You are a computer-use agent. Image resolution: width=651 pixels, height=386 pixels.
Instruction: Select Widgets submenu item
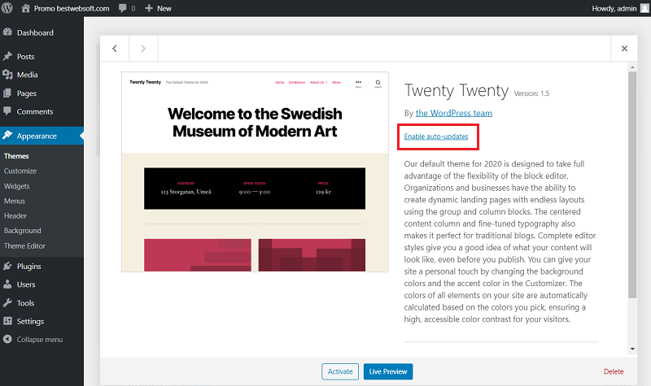coord(16,186)
